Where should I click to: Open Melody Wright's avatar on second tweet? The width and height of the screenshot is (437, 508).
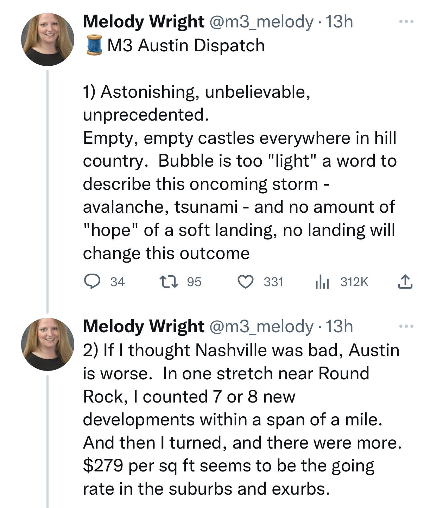pyautogui.click(x=48, y=344)
